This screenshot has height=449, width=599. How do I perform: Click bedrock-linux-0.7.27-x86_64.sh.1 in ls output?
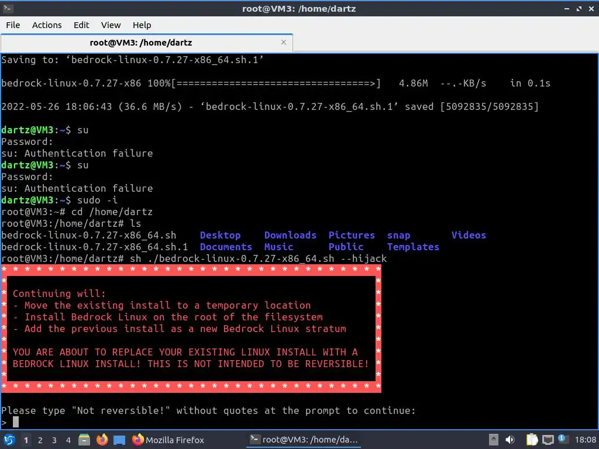[94, 247]
